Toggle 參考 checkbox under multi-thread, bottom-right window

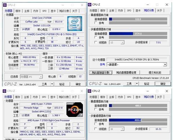[x=96, y=124]
